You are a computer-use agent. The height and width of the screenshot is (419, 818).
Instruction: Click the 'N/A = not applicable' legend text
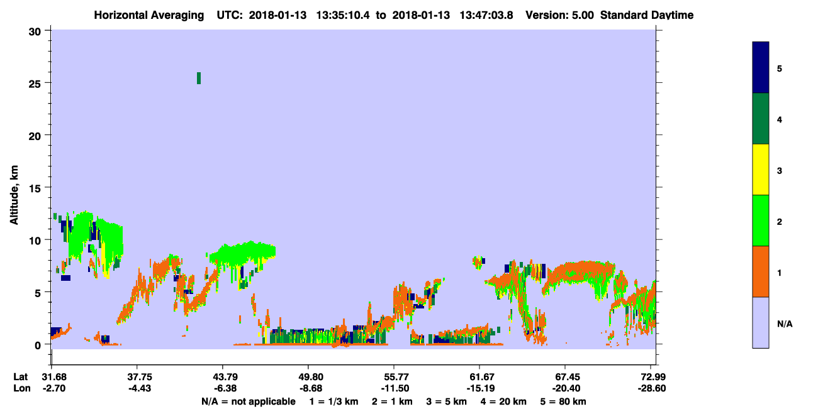(248, 401)
